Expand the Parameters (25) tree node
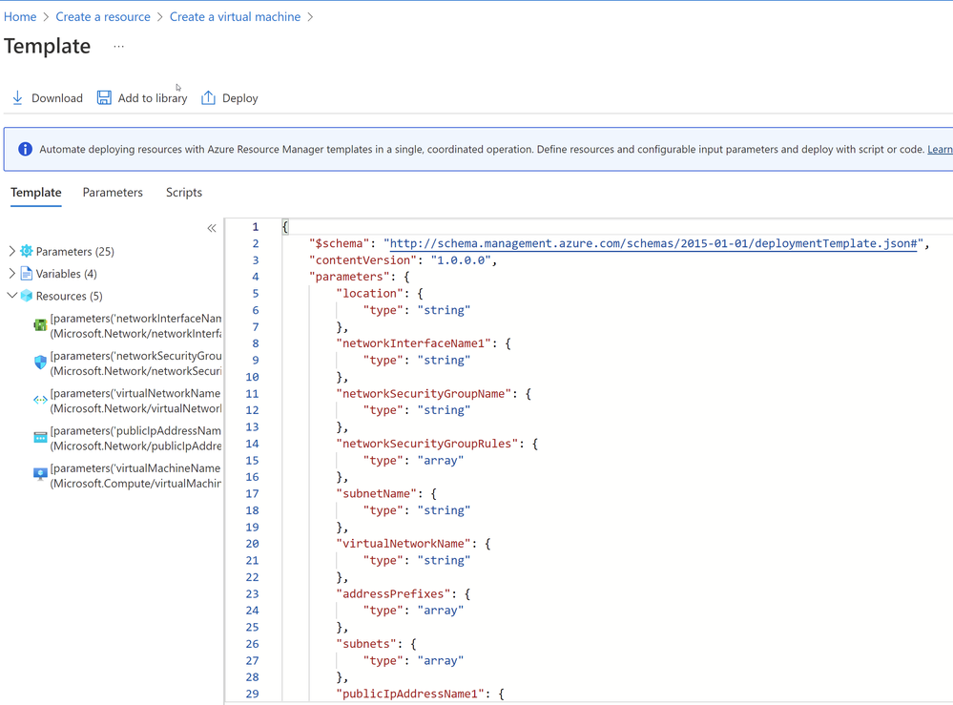 pos(12,251)
